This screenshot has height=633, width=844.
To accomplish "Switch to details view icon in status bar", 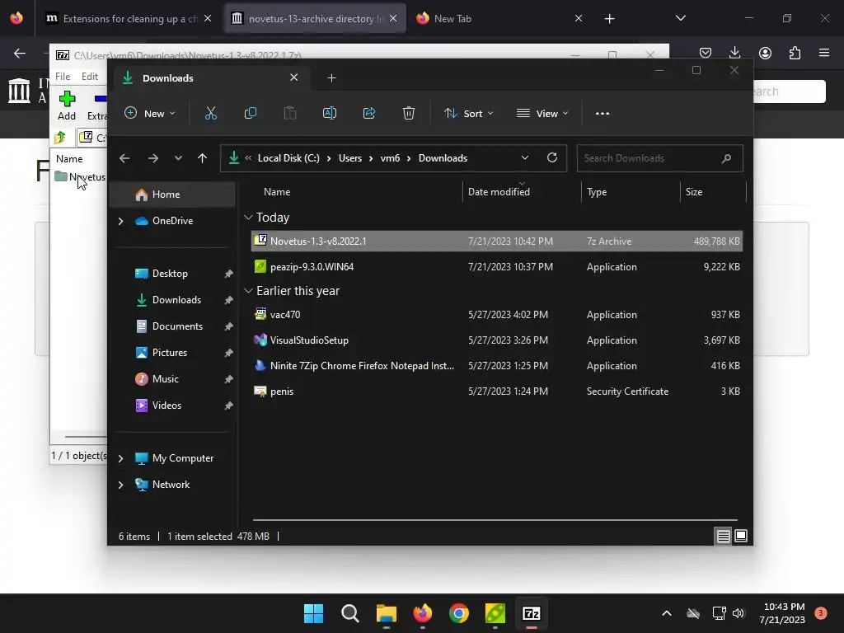I will click(x=723, y=536).
